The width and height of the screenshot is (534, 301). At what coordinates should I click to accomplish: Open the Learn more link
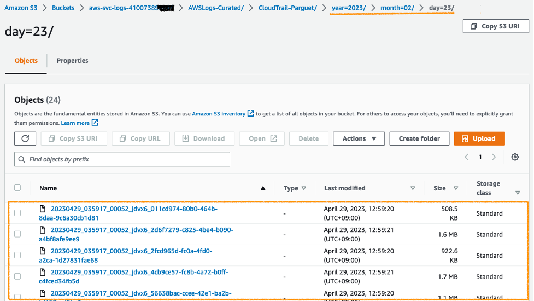coord(75,123)
